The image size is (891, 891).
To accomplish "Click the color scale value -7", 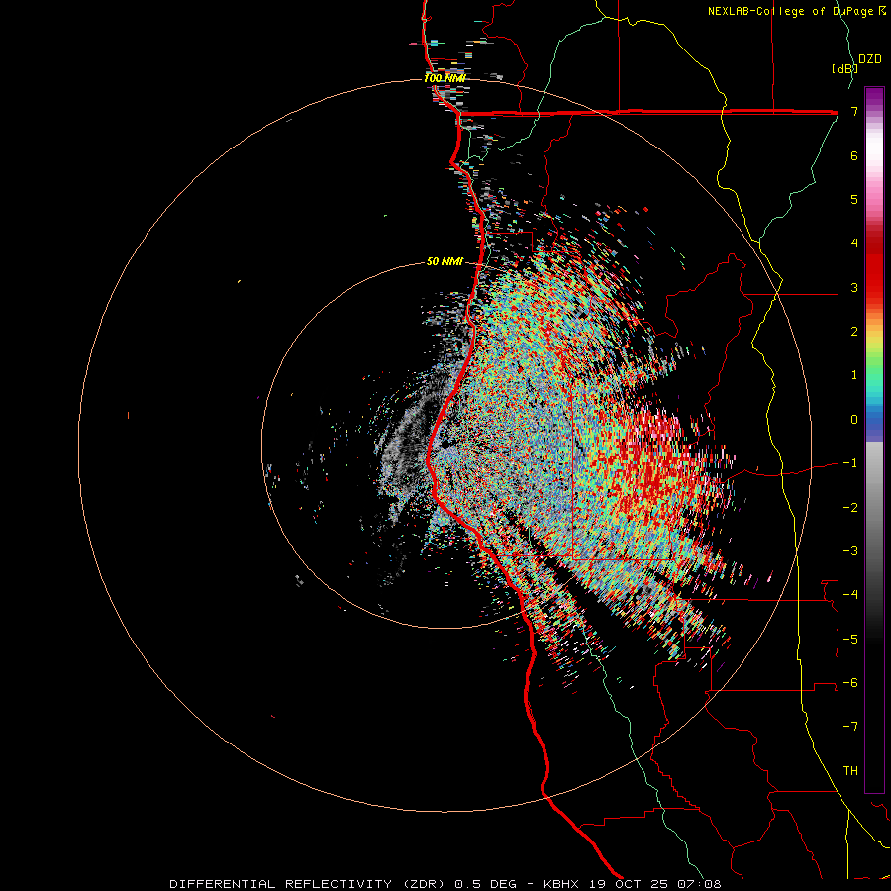I will tap(850, 727).
